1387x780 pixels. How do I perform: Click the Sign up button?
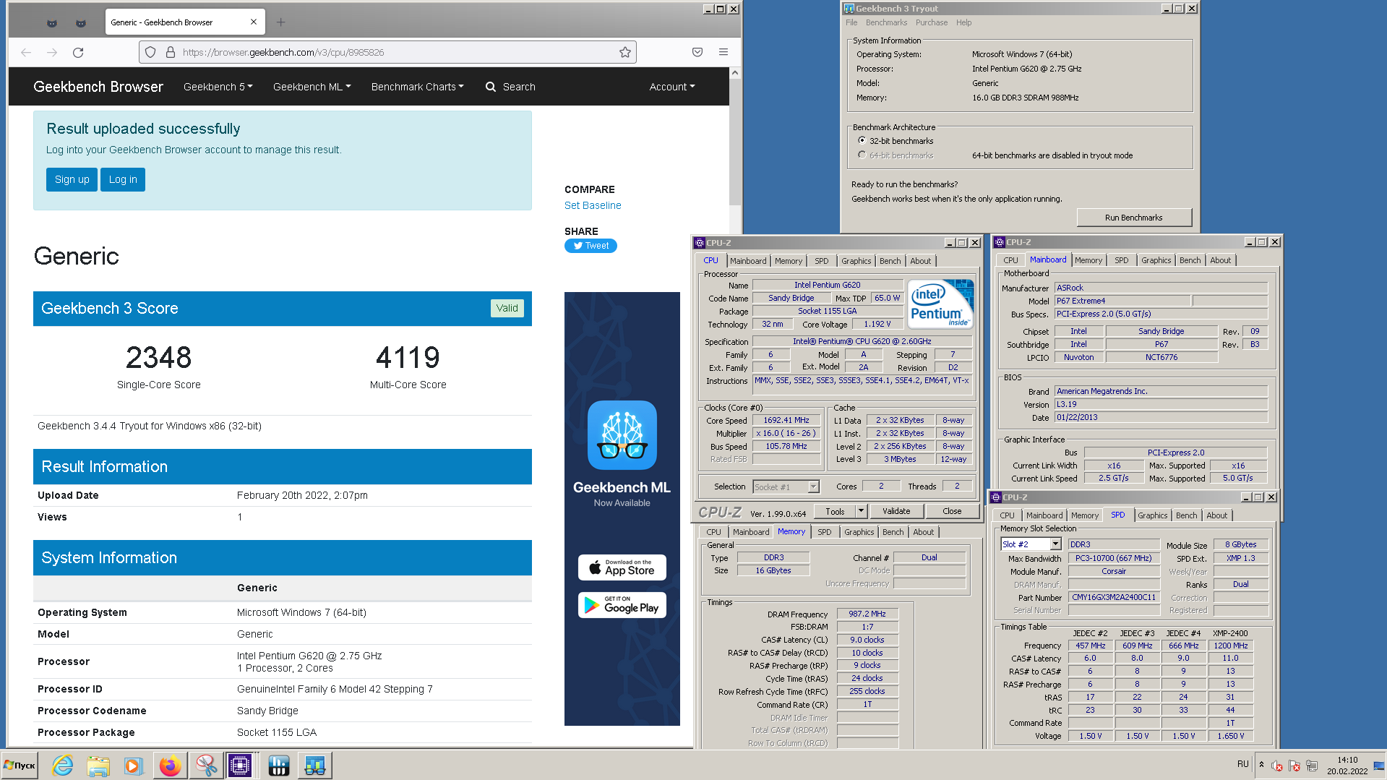(72, 180)
